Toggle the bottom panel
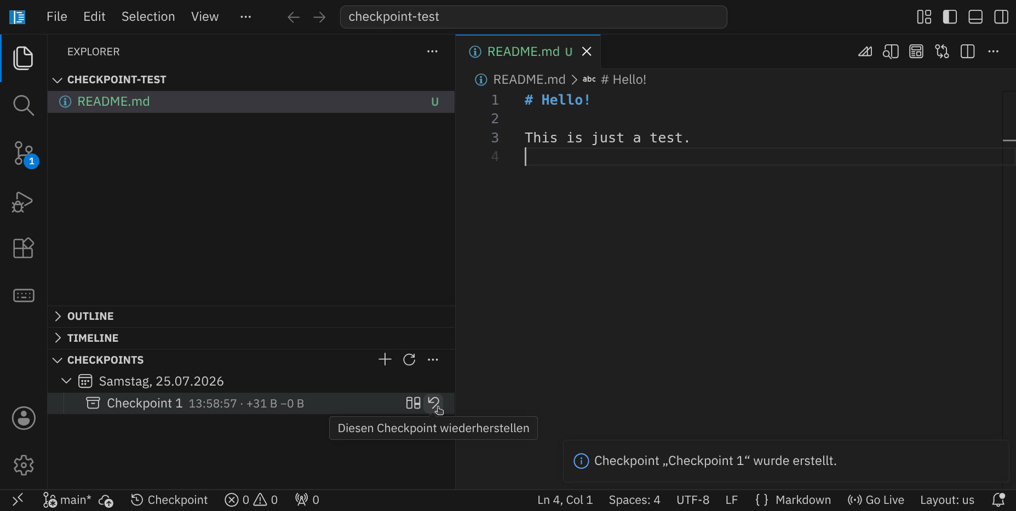Viewport: 1016px width, 511px height. click(975, 17)
